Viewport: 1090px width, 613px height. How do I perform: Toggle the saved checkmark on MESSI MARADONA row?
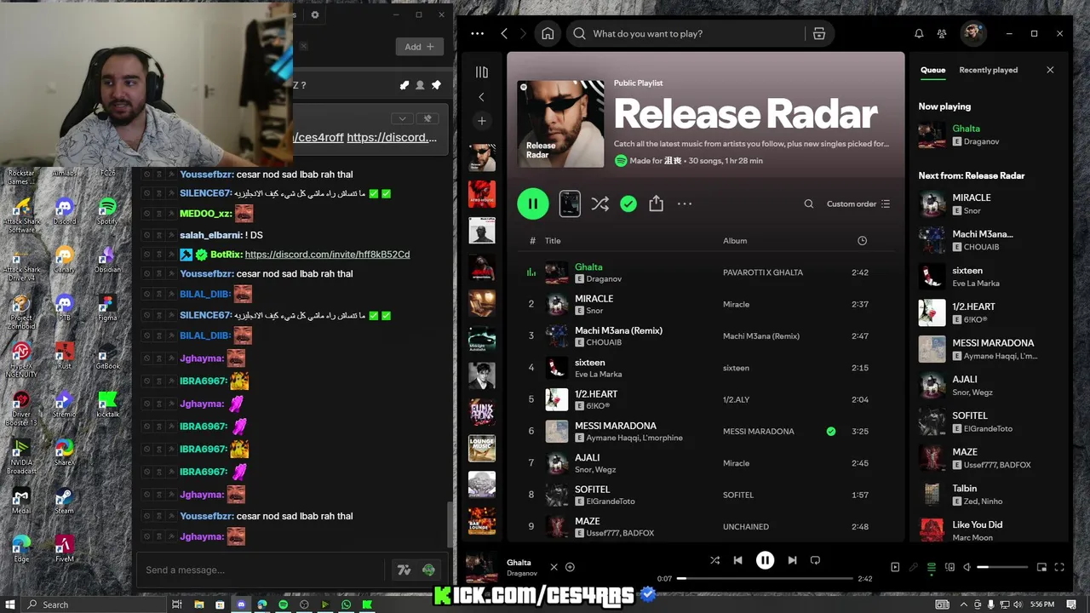(x=830, y=431)
